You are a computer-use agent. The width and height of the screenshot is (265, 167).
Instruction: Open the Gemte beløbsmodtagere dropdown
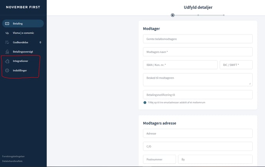198,39
